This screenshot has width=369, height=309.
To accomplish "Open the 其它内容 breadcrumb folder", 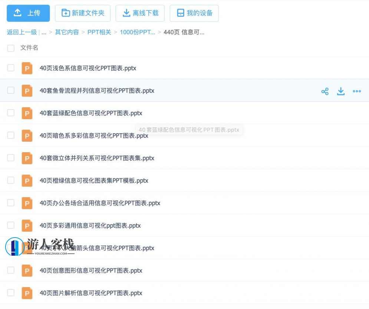I will click(67, 32).
